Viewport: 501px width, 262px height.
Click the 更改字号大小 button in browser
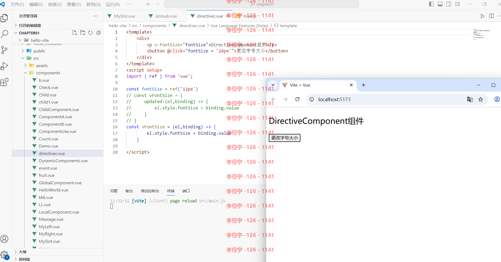coord(284,138)
